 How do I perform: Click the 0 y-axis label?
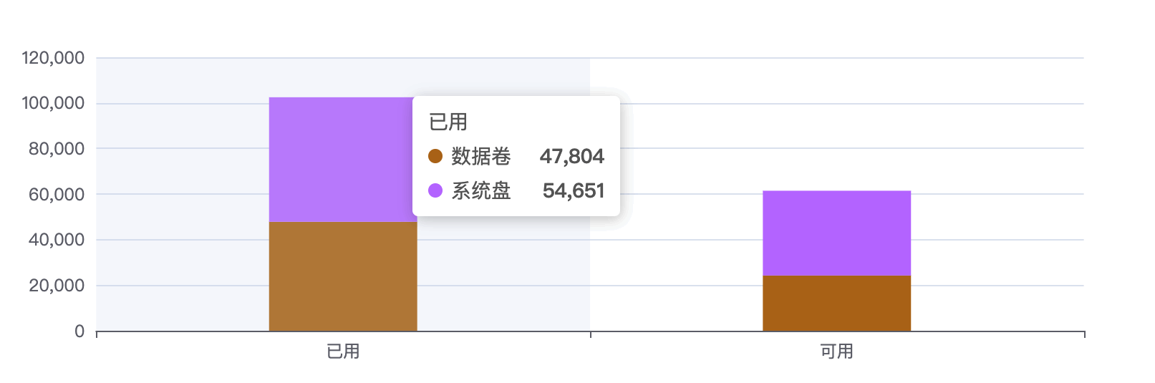tap(79, 331)
